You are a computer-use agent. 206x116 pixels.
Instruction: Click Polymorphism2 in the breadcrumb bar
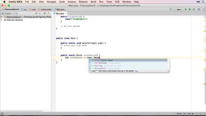point(11,9)
